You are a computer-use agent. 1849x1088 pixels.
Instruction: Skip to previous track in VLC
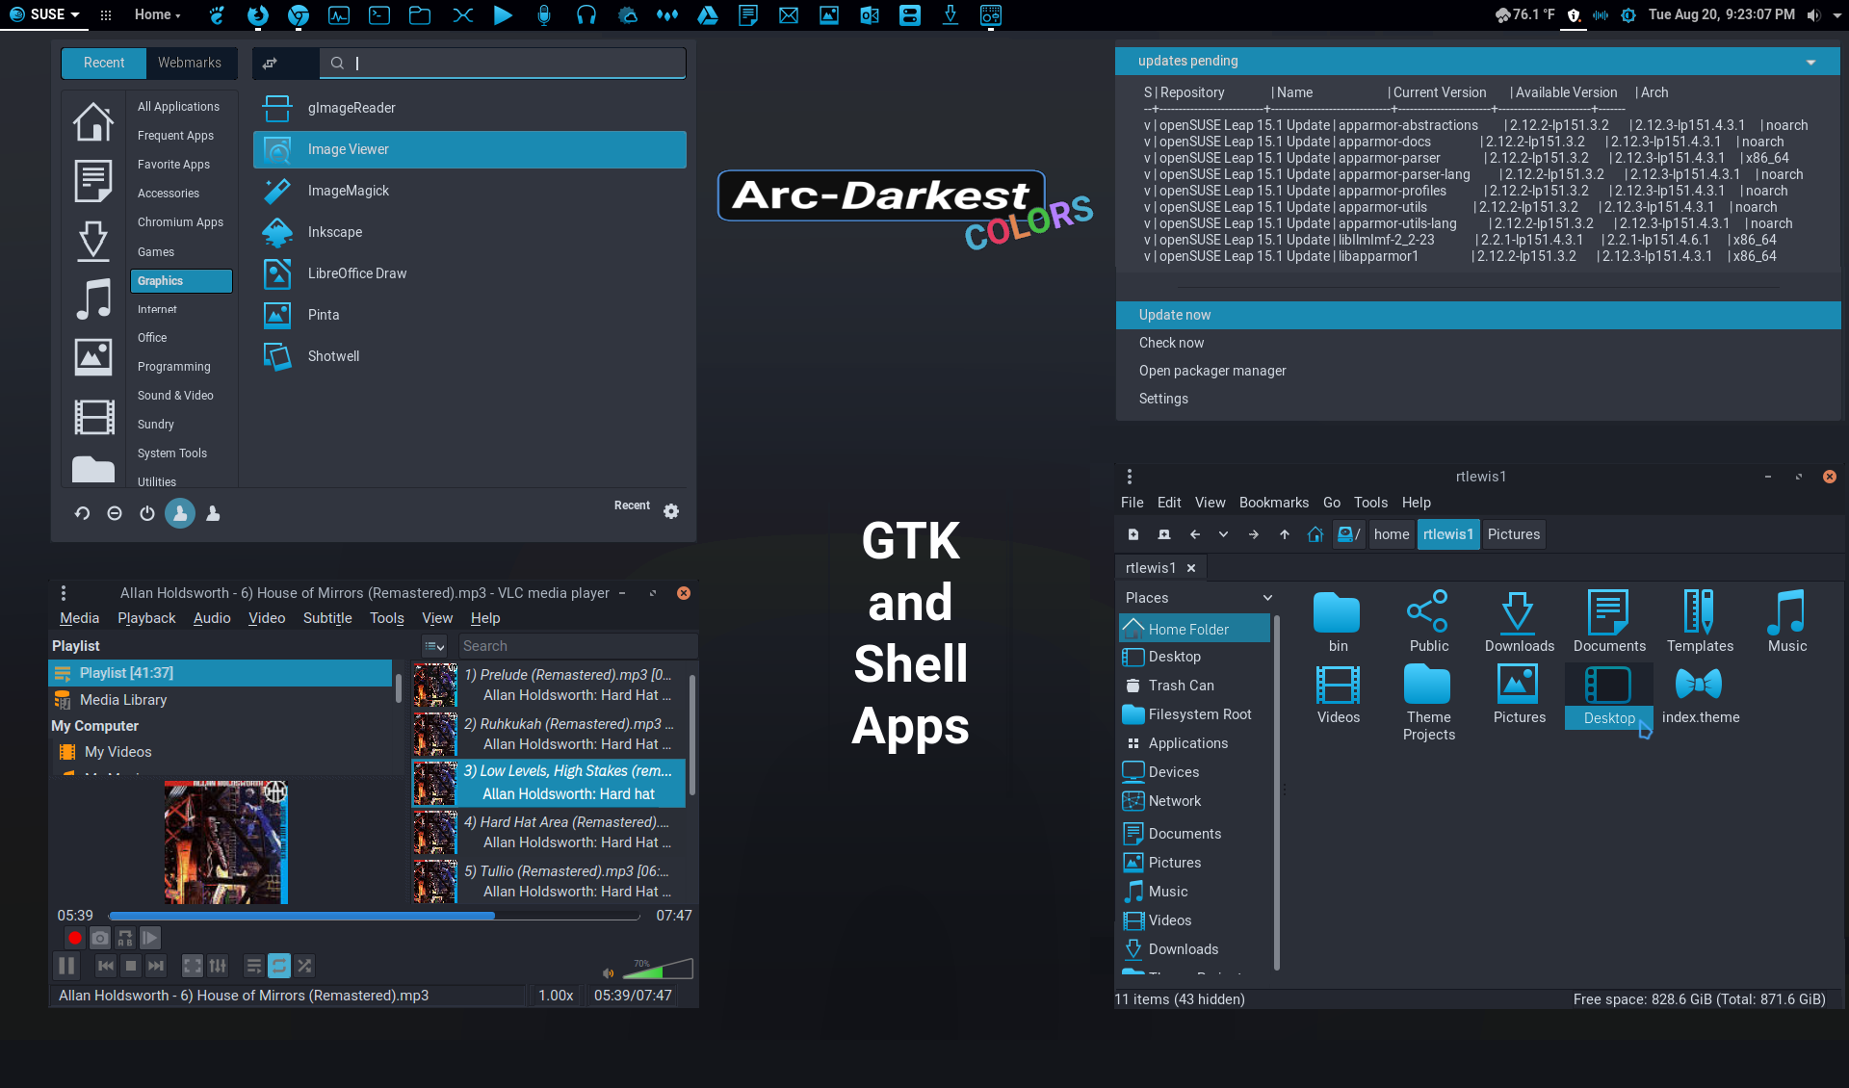point(106,965)
